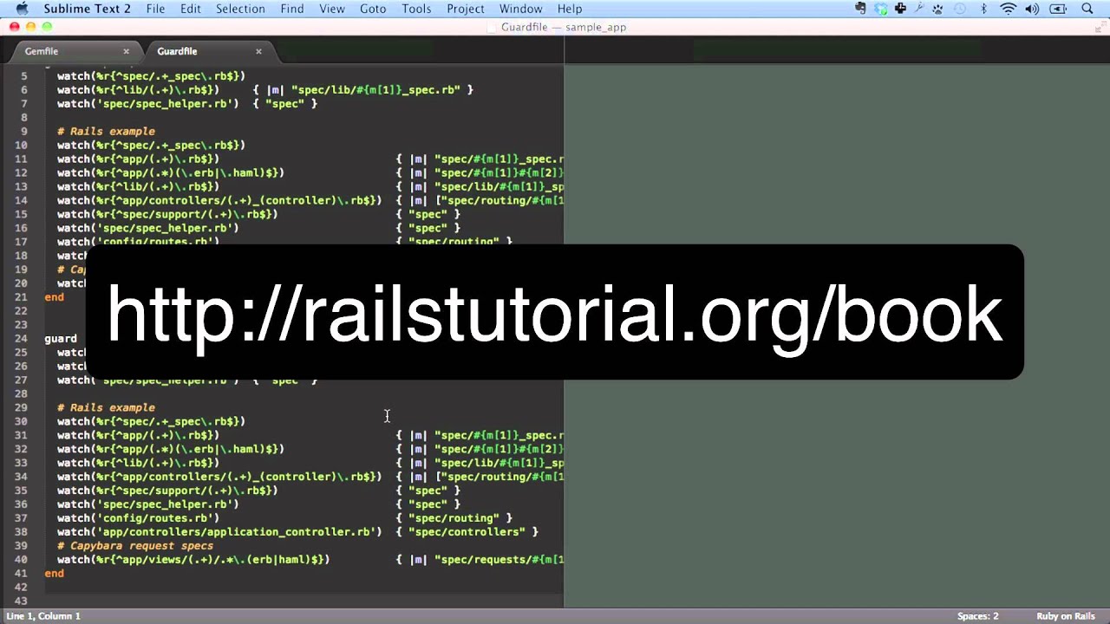Close the Guardfile tab

click(x=258, y=51)
